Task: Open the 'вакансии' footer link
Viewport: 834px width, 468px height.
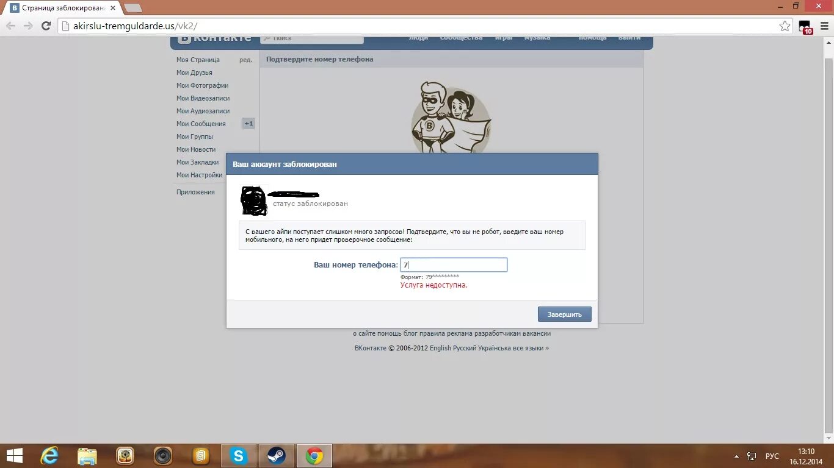Action: coord(536,333)
